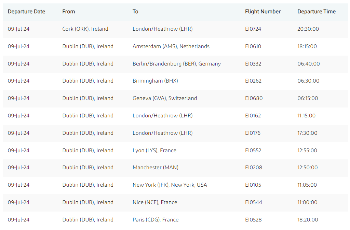This screenshot has height=230, width=350.
Task: Select the 11:15:00 departure time
Action: pos(306,116)
